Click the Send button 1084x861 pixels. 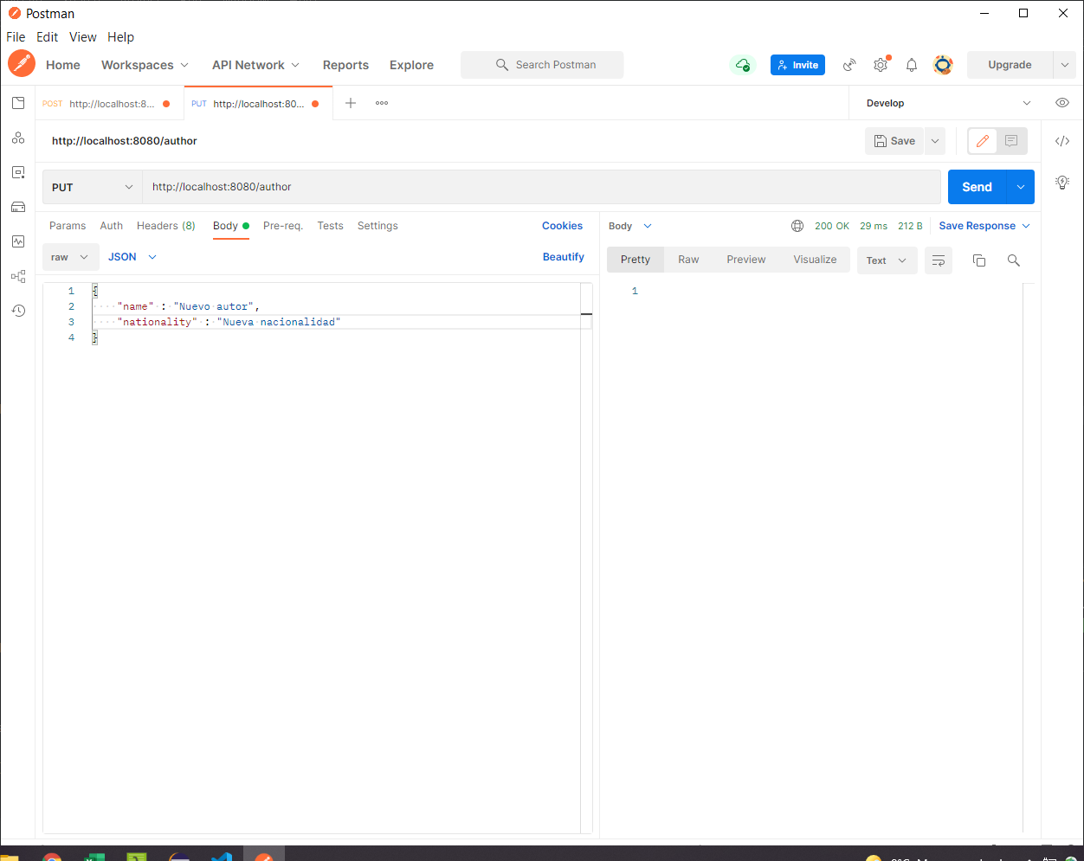(977, 187)
